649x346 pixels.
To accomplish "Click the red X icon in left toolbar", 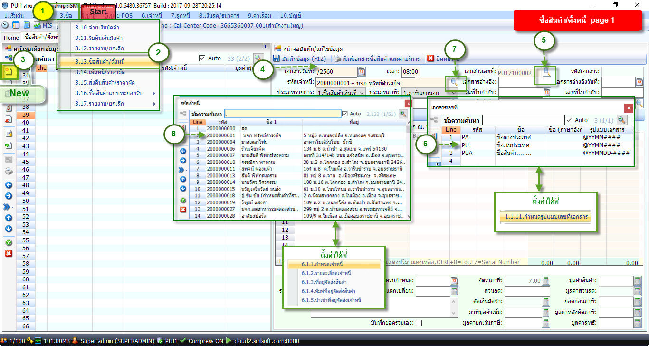I will click(x=9, y=254).
